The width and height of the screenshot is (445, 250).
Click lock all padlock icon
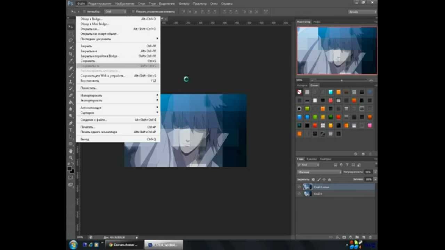point(330,180)
